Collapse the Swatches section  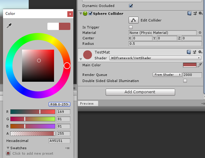[8, 148]
